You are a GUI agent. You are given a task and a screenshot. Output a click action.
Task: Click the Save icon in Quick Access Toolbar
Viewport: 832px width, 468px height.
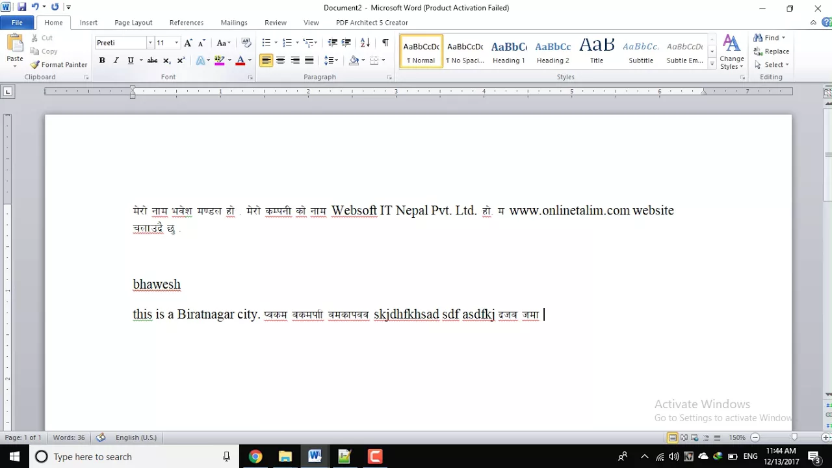pos(22,7)
